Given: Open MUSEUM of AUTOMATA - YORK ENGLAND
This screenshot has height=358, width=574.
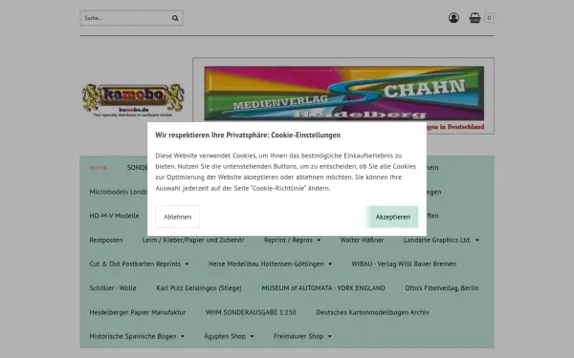Looking at the screenshot, I should [323, 288].
